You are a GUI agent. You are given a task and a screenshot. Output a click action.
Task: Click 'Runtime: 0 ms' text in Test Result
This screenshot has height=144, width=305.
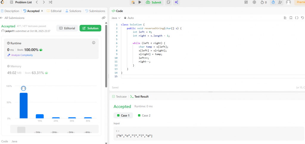(x=144, y=106)
